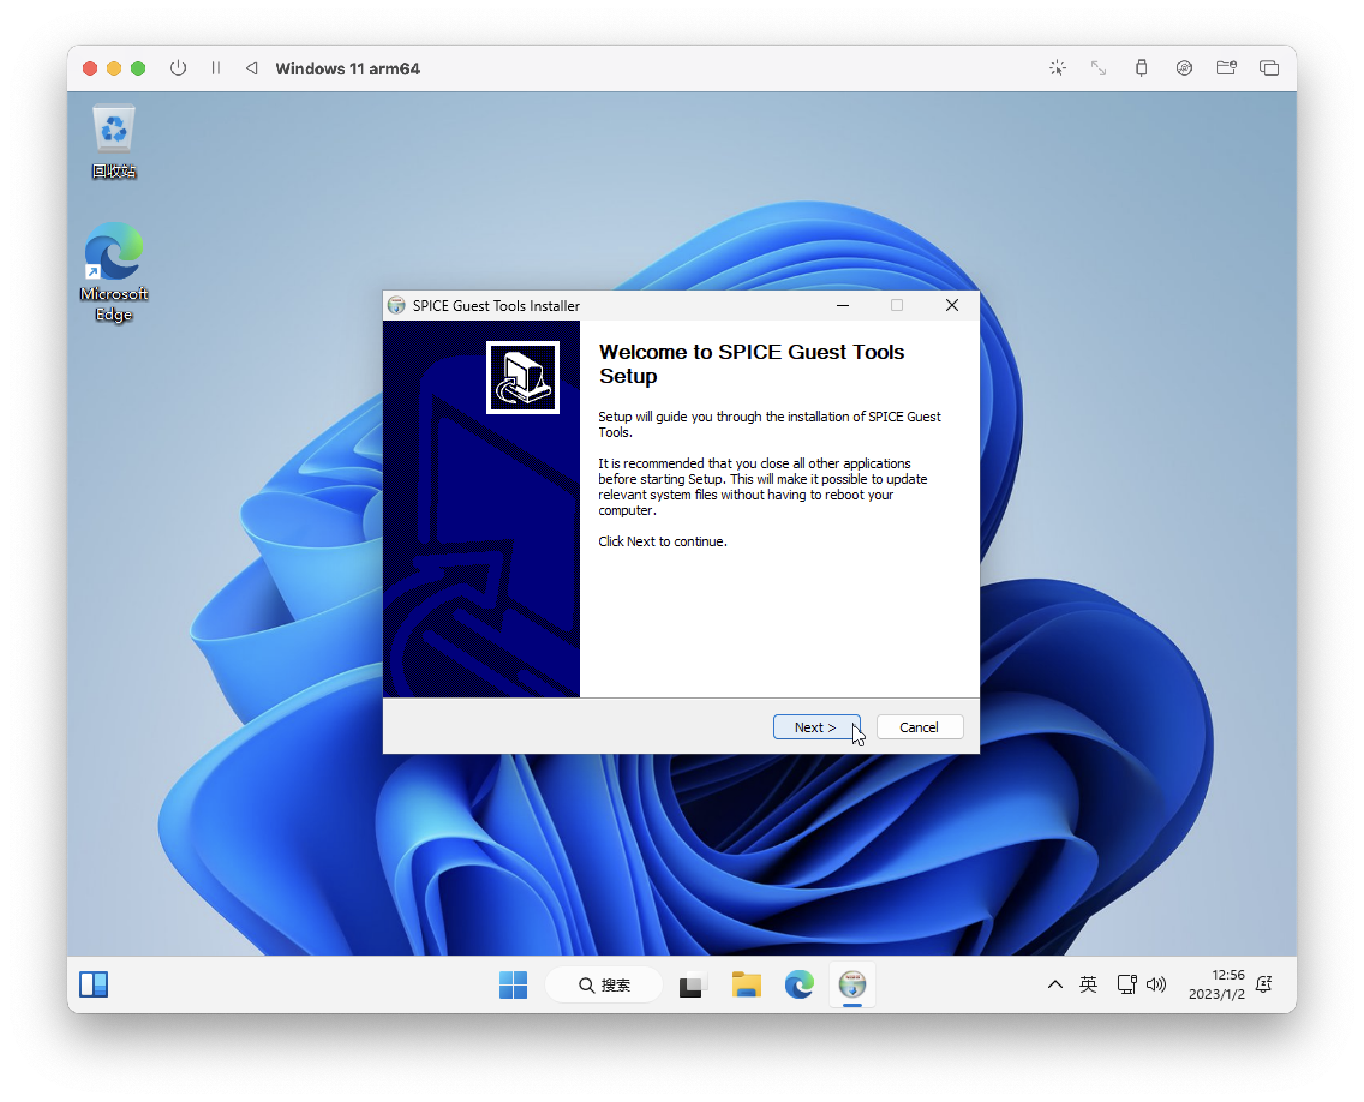Screen dimensions: 1364x1102
Task: Open the volume icon in system tray
Action: [x=1157, y=984]
